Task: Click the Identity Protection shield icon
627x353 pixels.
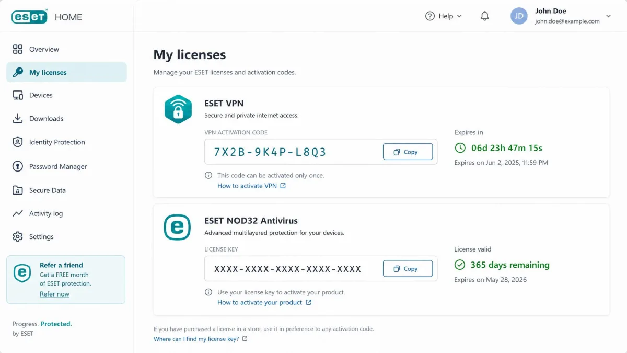Action: point(18,142)
